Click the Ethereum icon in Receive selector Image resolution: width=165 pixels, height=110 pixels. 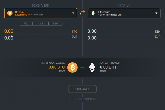click(x=93, y=13)
